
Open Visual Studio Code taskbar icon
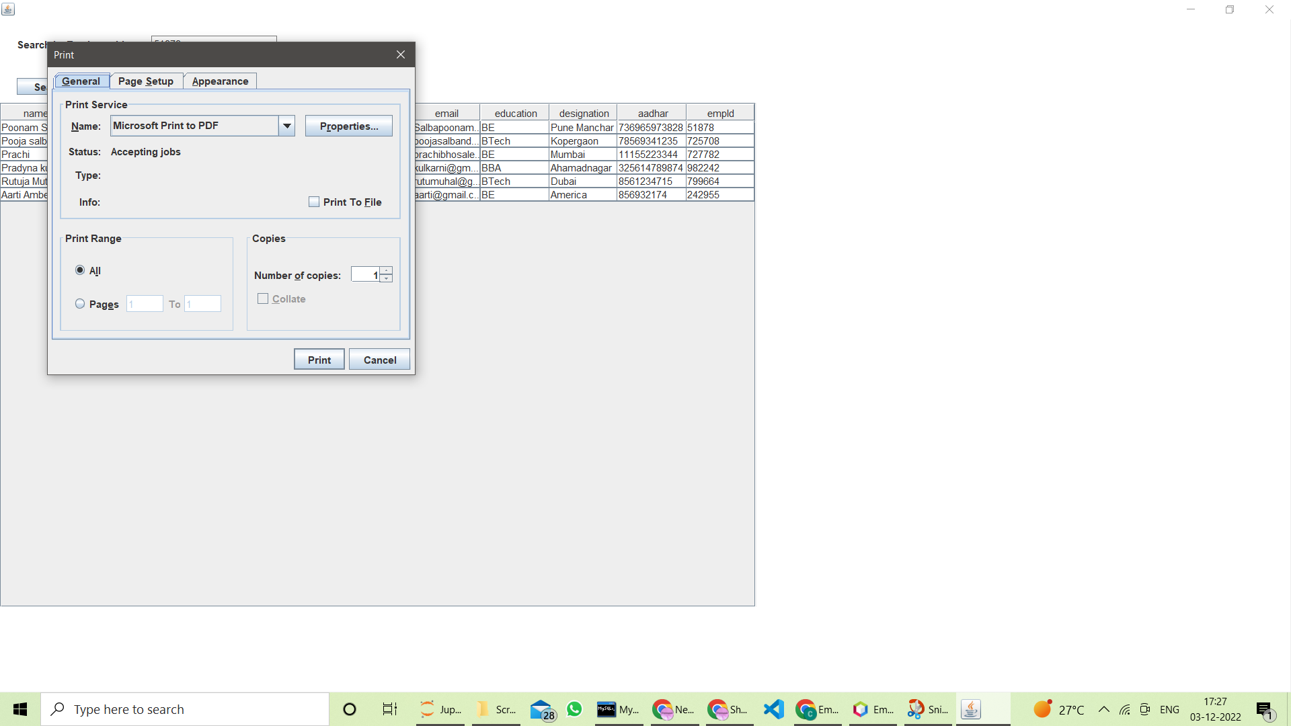[x=774, y=709]
